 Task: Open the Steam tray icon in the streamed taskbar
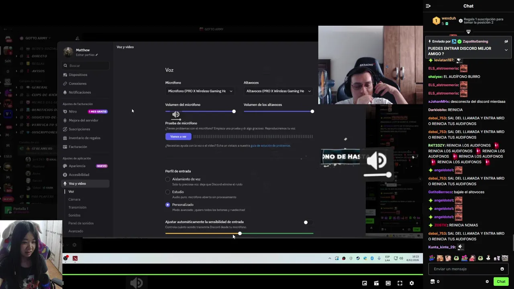(358, 258)
